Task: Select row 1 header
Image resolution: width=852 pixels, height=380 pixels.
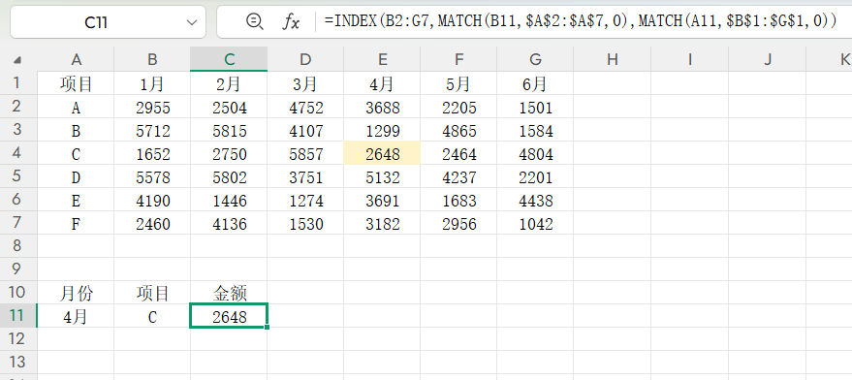Action: coord(18,83)
